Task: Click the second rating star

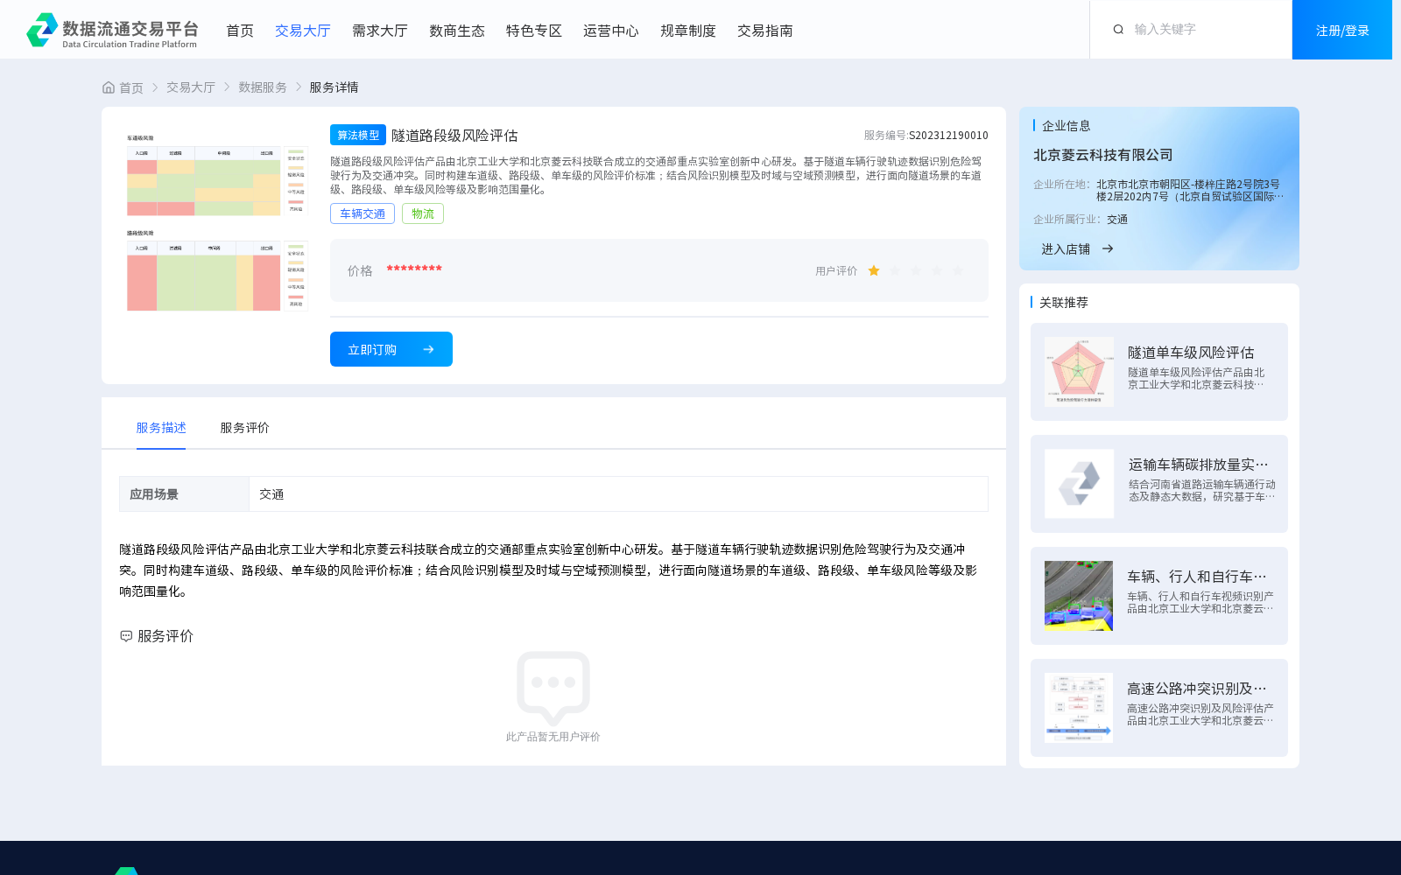Action: pyautogui.click(x=895, y=271)
